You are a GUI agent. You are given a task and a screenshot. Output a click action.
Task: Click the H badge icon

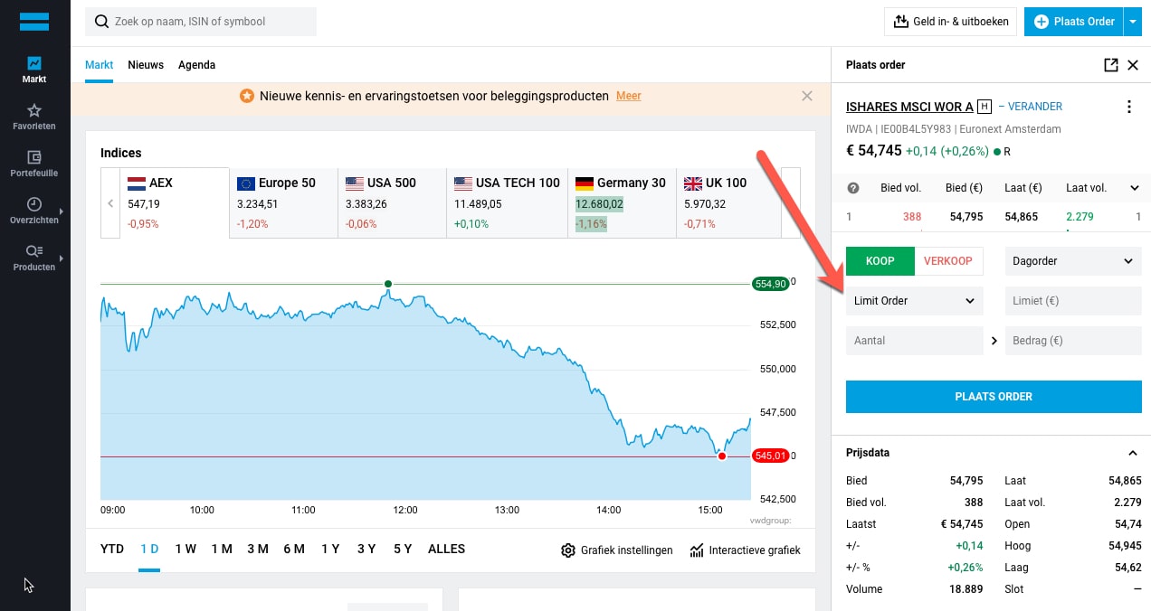click(x=985, y=107)
